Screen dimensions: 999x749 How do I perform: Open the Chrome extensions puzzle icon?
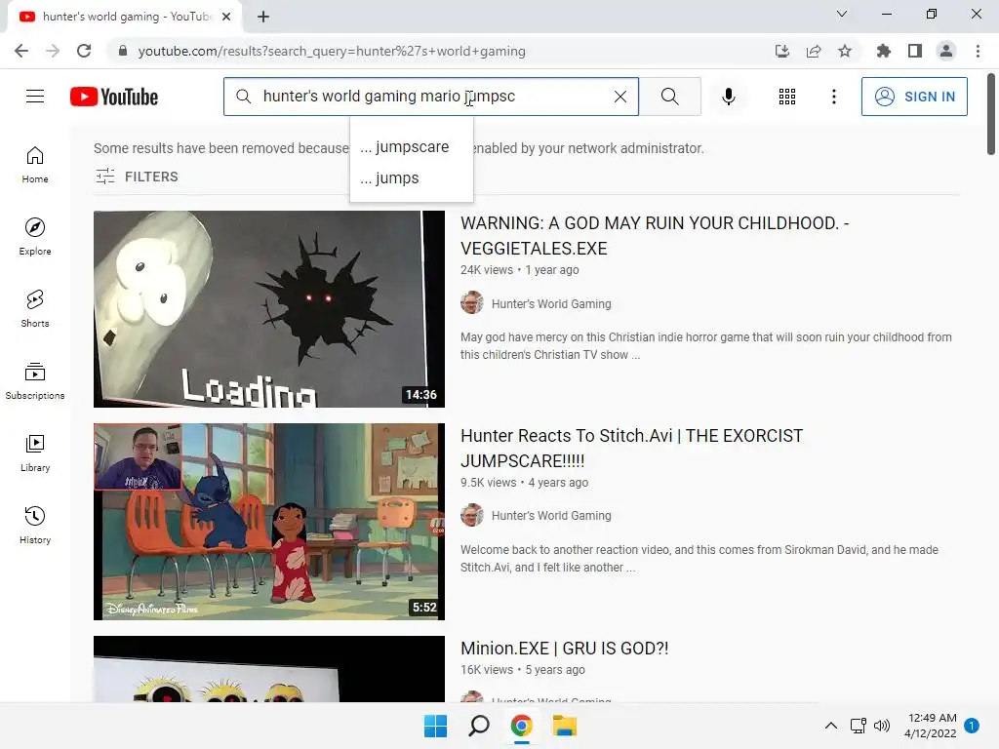click(883, 51)
